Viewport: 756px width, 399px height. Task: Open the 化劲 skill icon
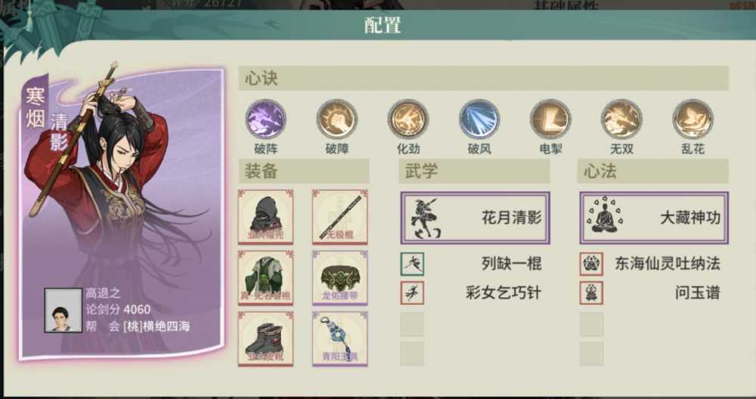pos(408,119)
